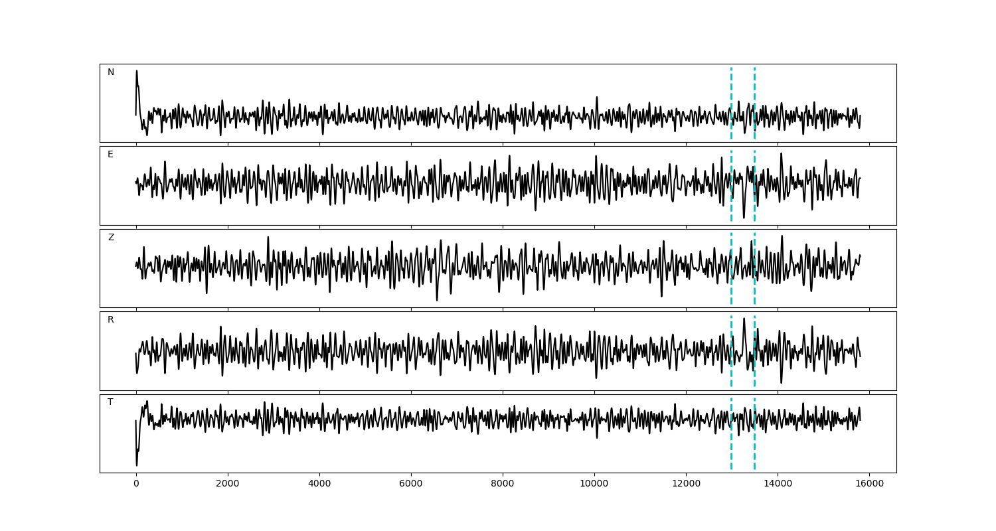Click the 4000 x-axis tick label

click(x=319, y=485)
